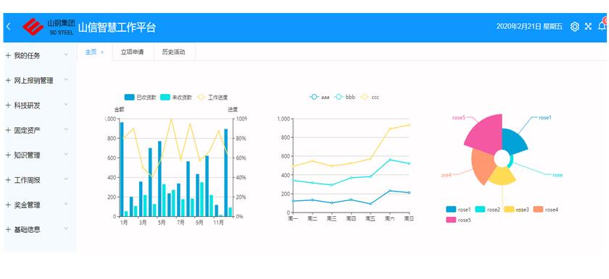Click the back arrow in header
Viewport: 609px width, 279px height.
pos(9,27)
